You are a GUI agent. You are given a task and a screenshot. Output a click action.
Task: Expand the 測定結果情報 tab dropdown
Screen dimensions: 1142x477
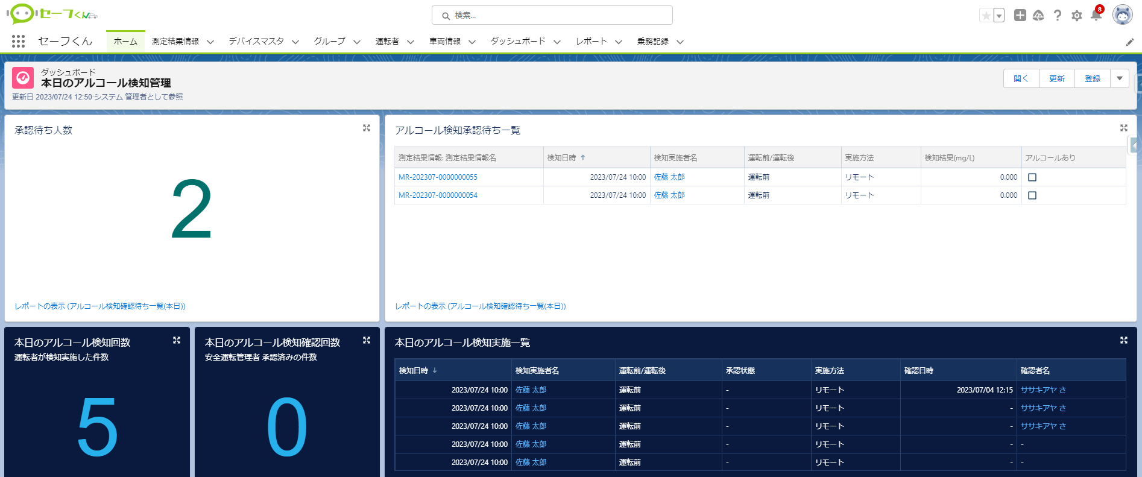coord(210,42)
